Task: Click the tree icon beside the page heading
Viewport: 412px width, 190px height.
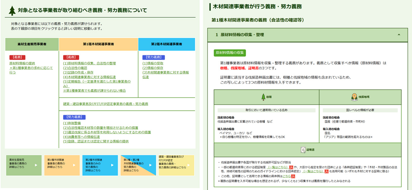Action: [x=12, y=10]
